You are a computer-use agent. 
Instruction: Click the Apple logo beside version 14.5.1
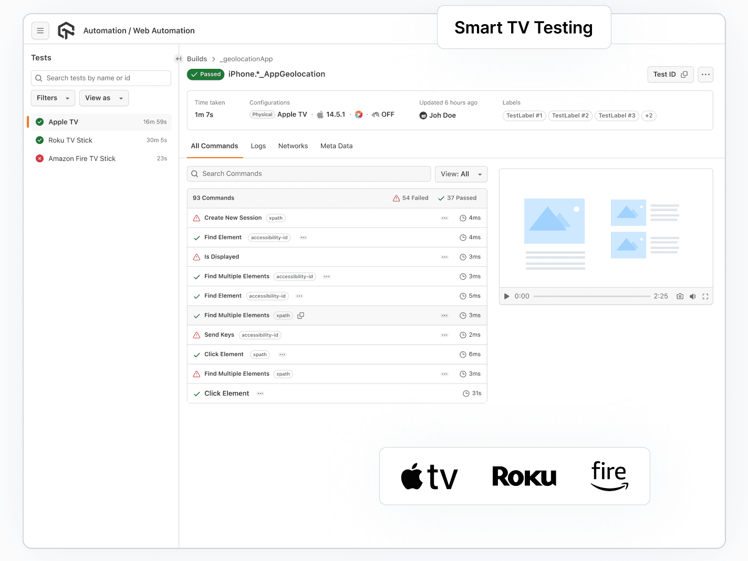(x=320, y=115)
